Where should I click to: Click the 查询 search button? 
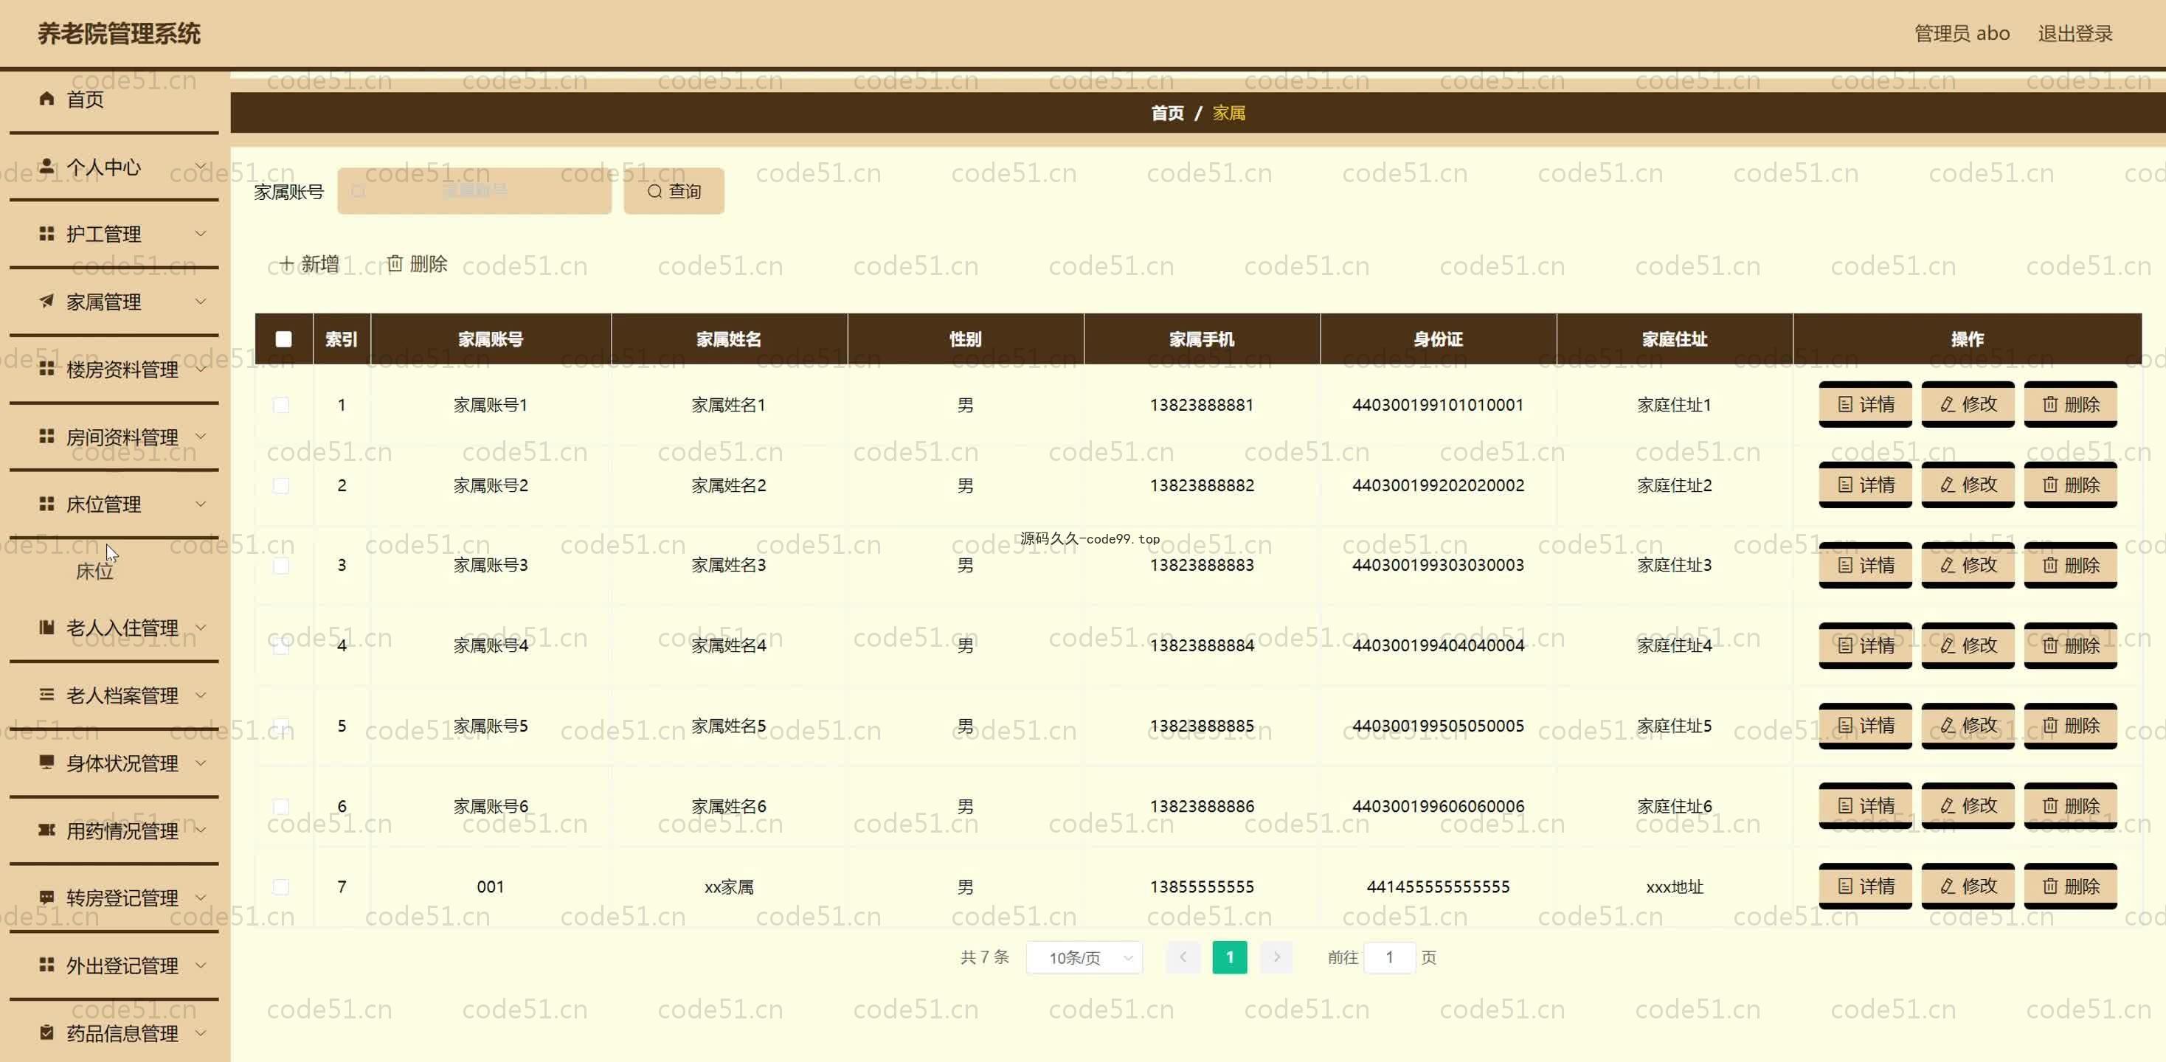pos(674,191)
